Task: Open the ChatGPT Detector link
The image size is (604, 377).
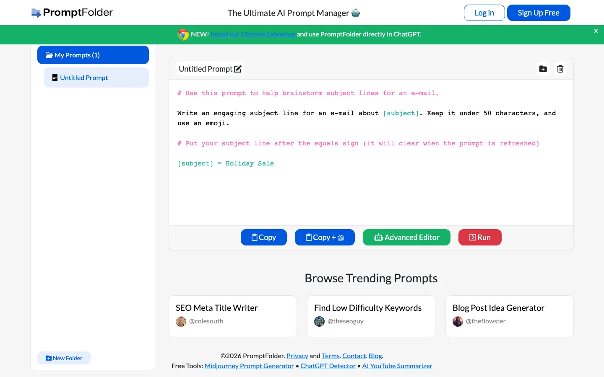Action: coord(328,366)
